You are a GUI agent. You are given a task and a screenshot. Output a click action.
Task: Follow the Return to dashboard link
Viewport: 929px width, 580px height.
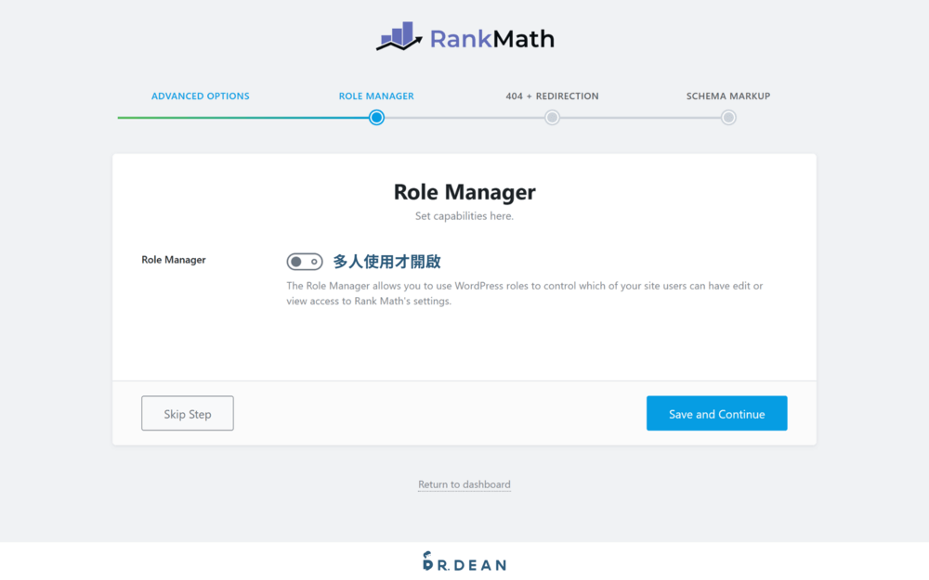464,483
